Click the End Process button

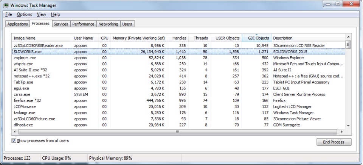pos(334,142)
